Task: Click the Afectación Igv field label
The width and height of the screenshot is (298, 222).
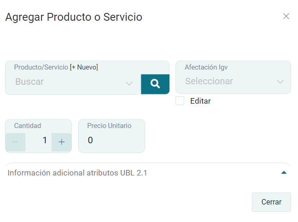Action: click(x=206, y=67)
